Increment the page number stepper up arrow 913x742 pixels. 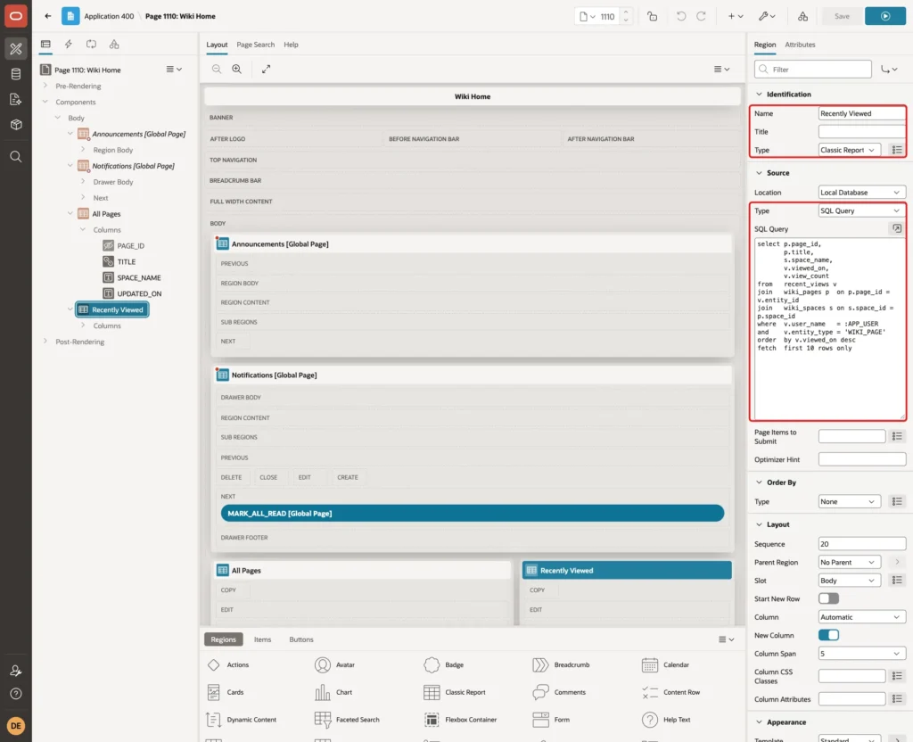(x=625, y=12)
